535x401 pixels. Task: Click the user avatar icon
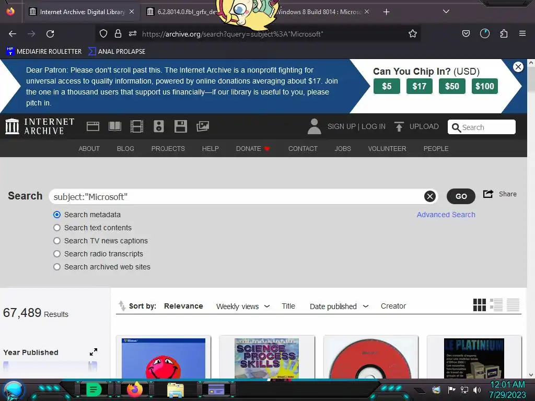[x=314, y=126]
